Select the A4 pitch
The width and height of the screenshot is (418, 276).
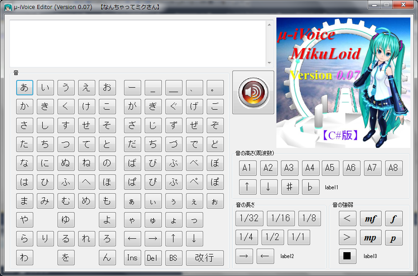(x=311, y=168)
